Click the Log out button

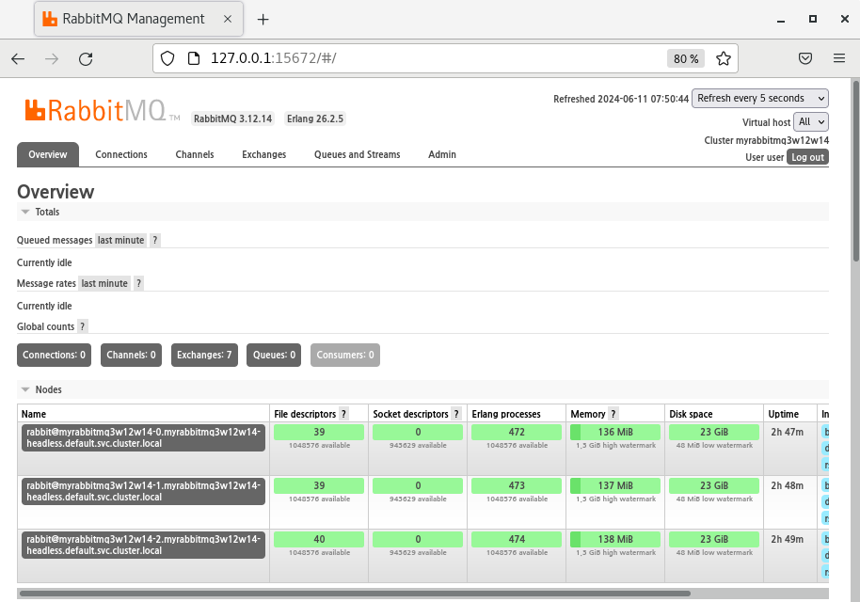[807, 157]
